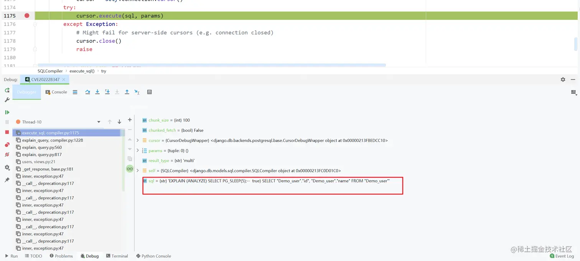
Task: Pin the debug tab
Action: (x=7, y=180)
